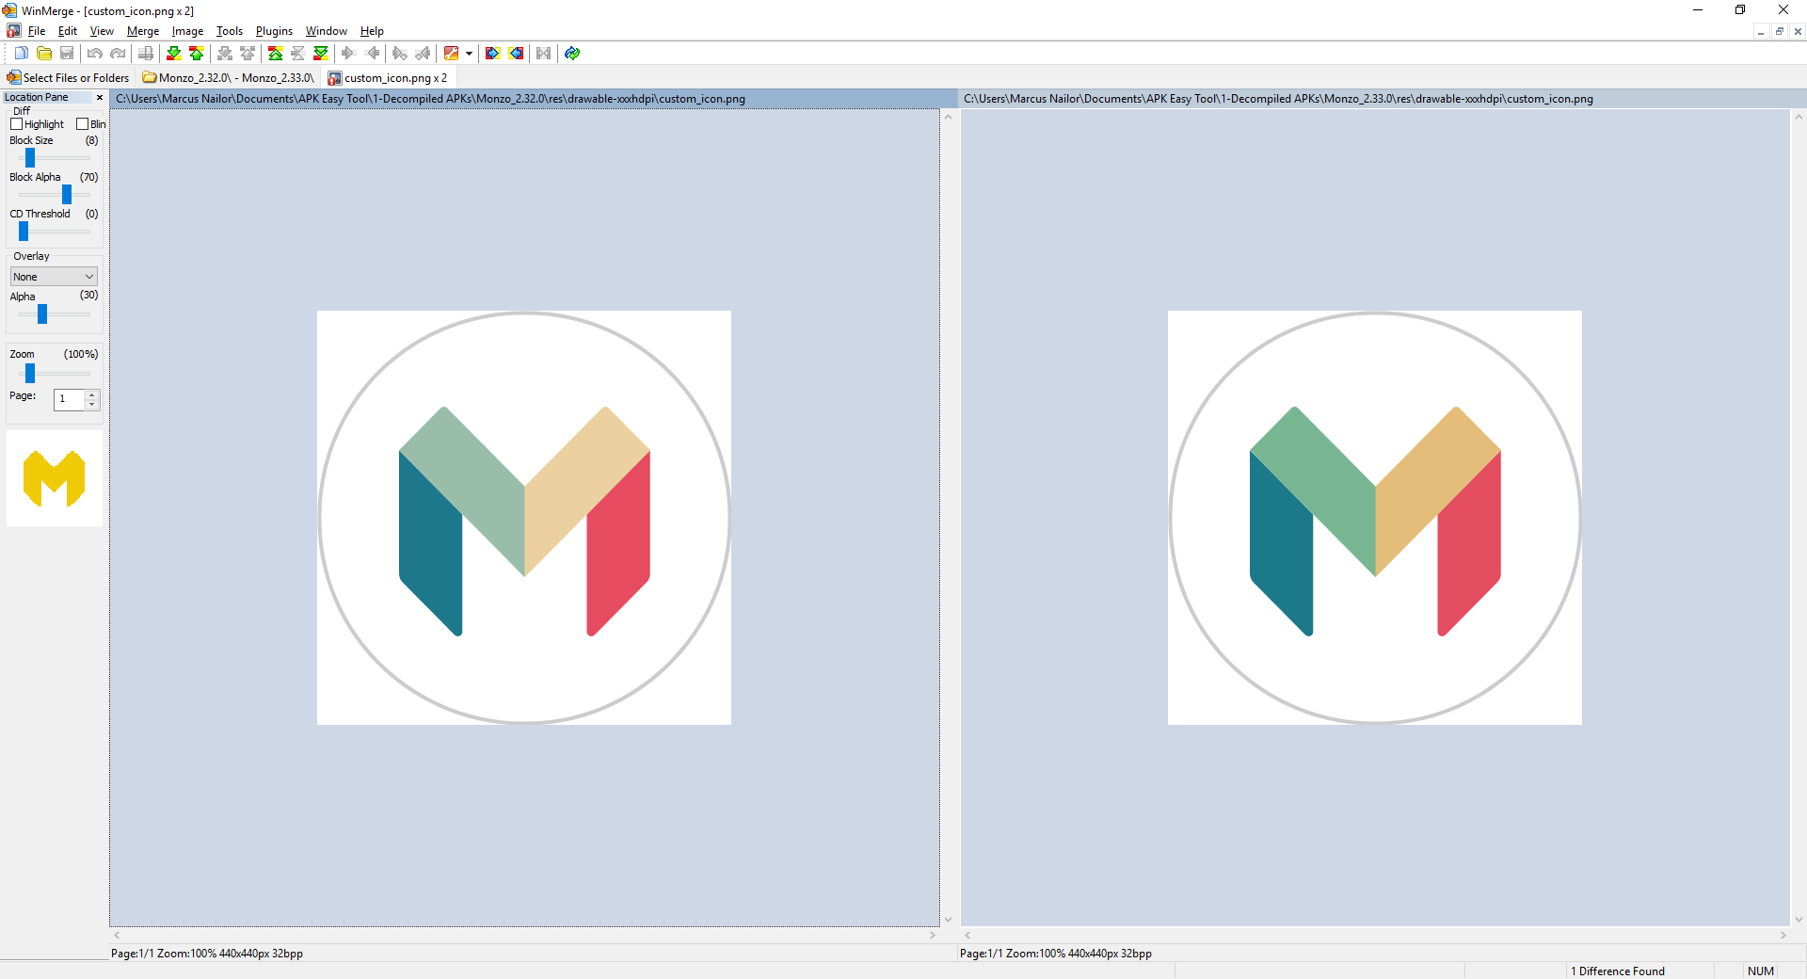
Task: Jump to Previous Difference green up arrow
Action: tap(197, 54)
